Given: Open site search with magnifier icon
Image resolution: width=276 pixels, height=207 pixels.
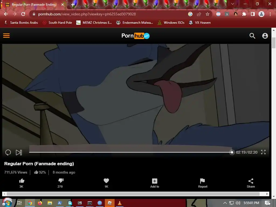Looking at the screenshot, I should (252, 36).
